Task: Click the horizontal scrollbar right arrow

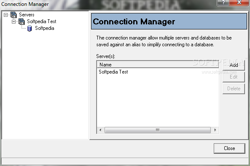Action: [x=215, y=130]
